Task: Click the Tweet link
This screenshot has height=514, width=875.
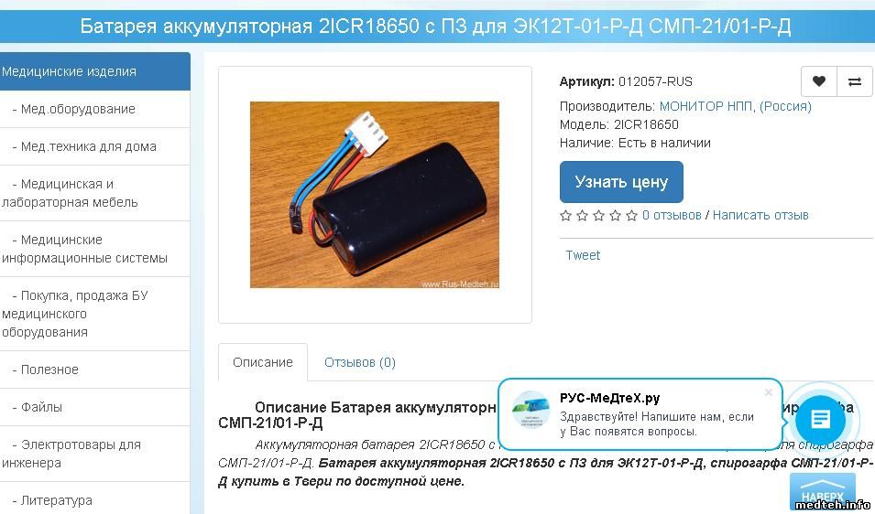Action: 583,255
